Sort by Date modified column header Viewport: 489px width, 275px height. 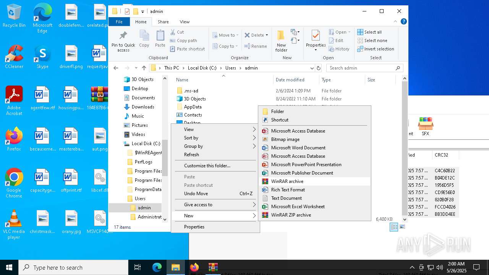pyautogui.click(x=296, y=80)
